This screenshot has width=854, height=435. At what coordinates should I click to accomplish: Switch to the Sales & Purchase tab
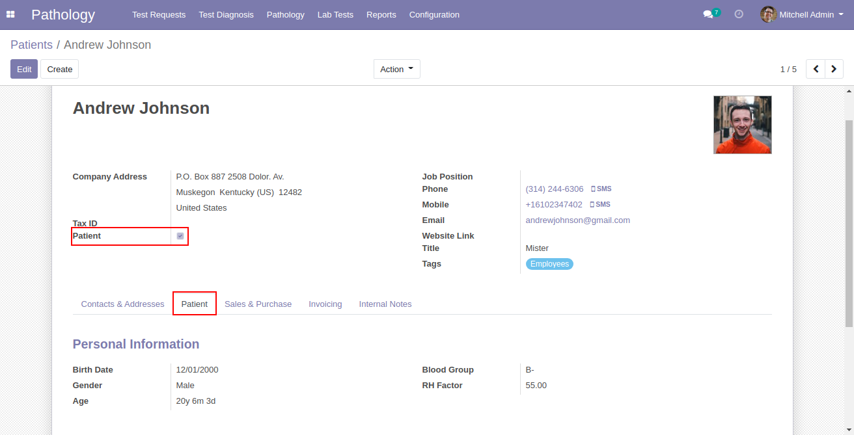[258, 304]
